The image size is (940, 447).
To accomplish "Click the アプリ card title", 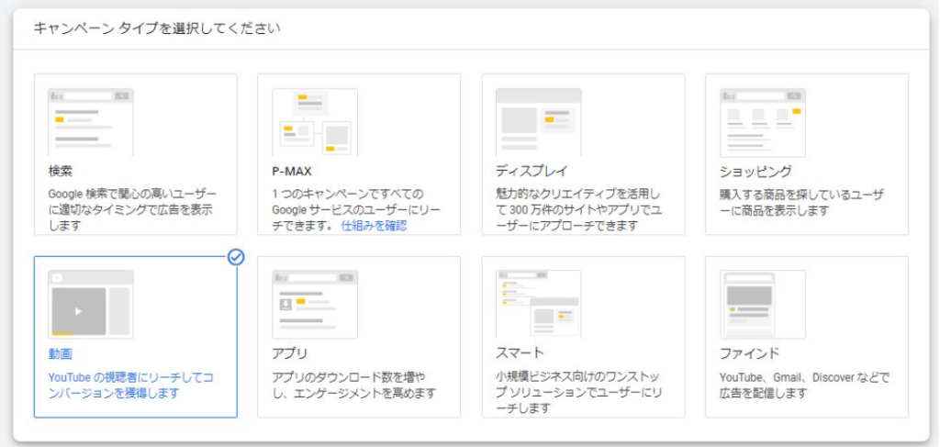I will (290, 353).
